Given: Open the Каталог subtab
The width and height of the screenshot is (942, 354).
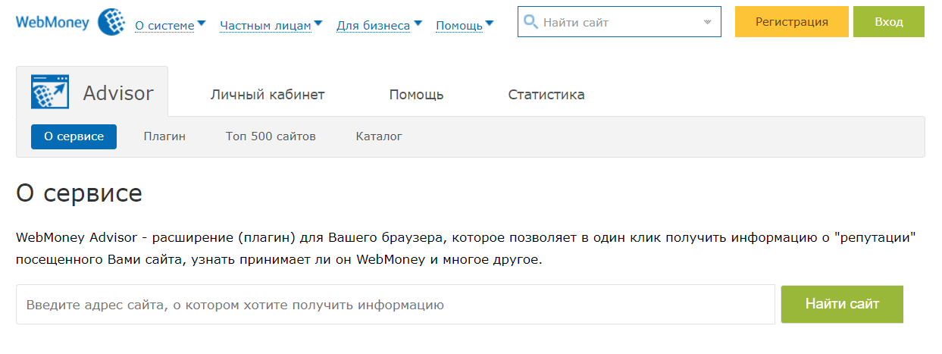Looking at the screenshot, I should [379, 136].
